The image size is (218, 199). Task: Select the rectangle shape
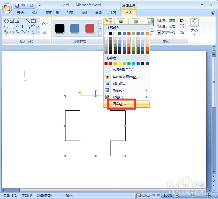click(x=33, y=21)
